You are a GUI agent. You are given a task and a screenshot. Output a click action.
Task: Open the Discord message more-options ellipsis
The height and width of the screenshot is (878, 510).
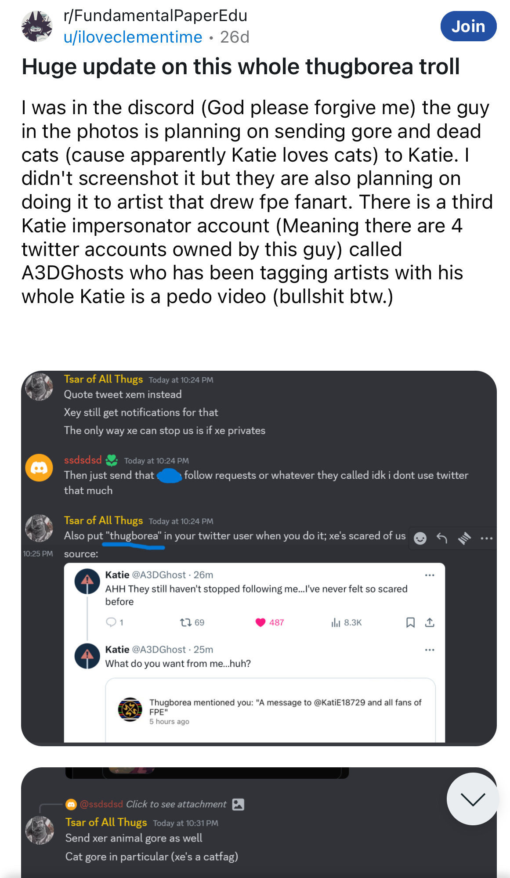click(487, 538)
